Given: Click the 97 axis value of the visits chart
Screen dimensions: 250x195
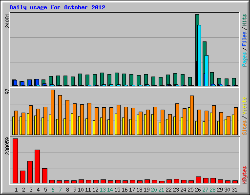Looking at the screenshot, I should coord(7,92).
